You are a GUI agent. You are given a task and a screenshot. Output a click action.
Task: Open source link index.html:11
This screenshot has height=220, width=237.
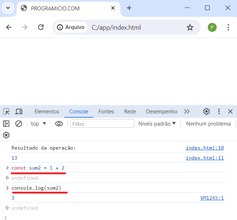[205, 158]
